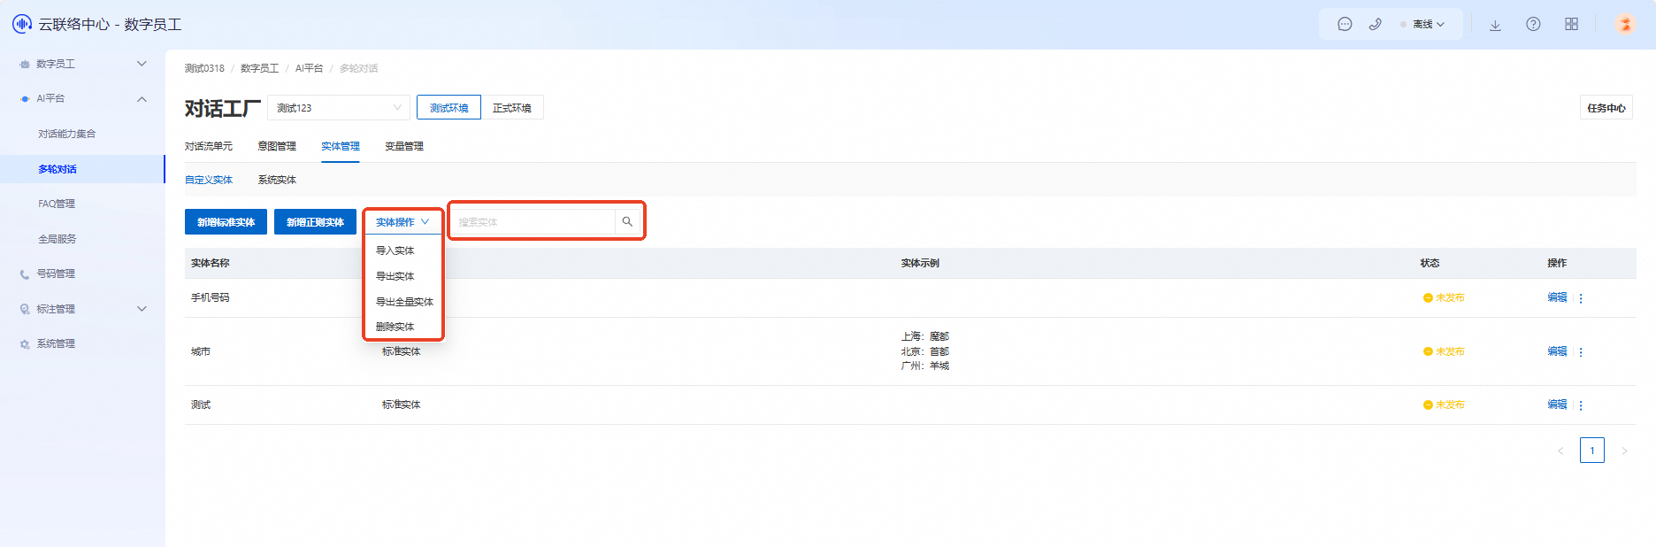The image size is (1656, 547).
Task: Switch to 实体管理 tab
Action: point(341,146)
